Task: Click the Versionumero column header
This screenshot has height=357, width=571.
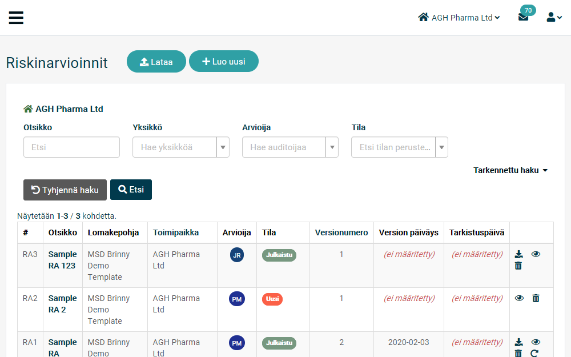Action: (x=341, y=232)
